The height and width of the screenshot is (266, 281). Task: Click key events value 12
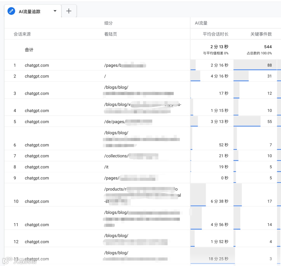[270, 93]
